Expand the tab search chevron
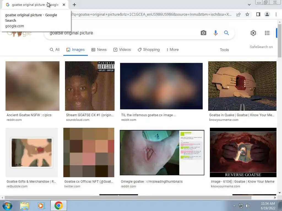Viewport: 282px width, 211px height. click(249, 5)
